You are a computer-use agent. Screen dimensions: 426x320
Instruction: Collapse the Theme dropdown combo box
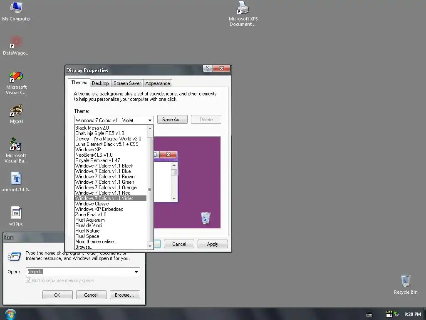(150, 120)
